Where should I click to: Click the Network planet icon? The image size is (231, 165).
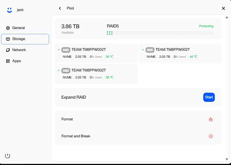(8, 50)
